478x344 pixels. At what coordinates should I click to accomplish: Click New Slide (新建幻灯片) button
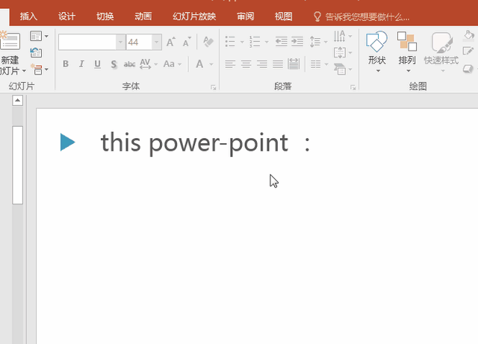point(11,53)
